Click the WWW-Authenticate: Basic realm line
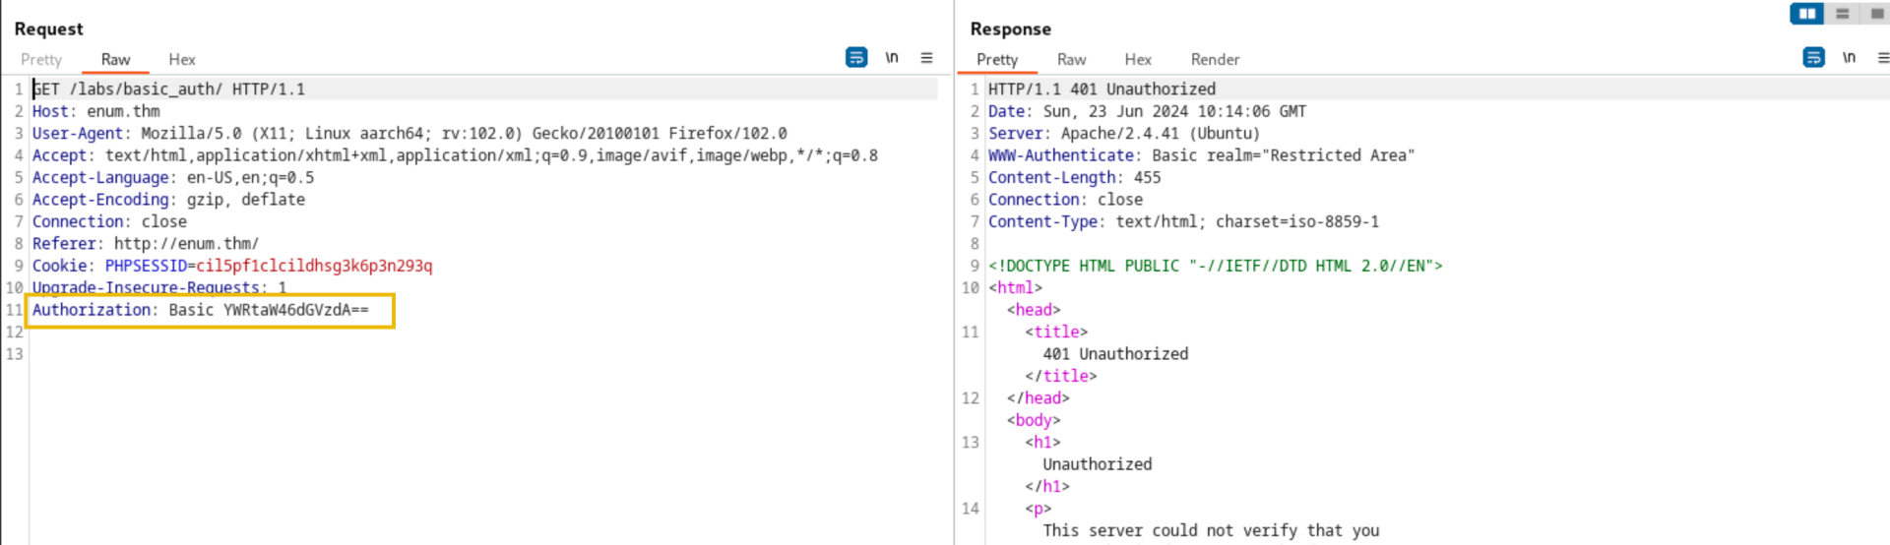1890x545 pixels. tap(1202, 155)
